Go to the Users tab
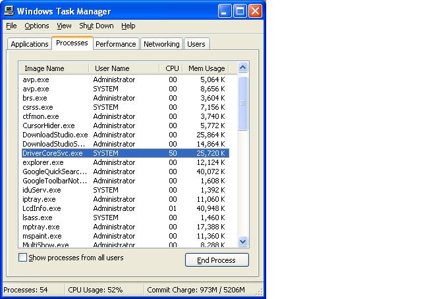The height and width of the screenshot is (299, 448). pos(196,44)
